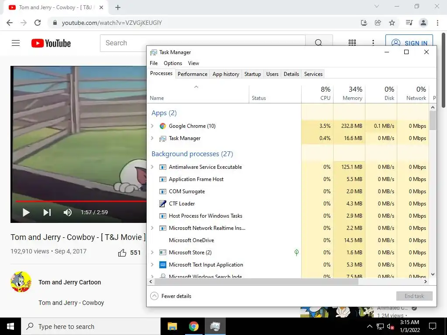Click Task Manager horizontal scrollbar

(x=256, y=281)
